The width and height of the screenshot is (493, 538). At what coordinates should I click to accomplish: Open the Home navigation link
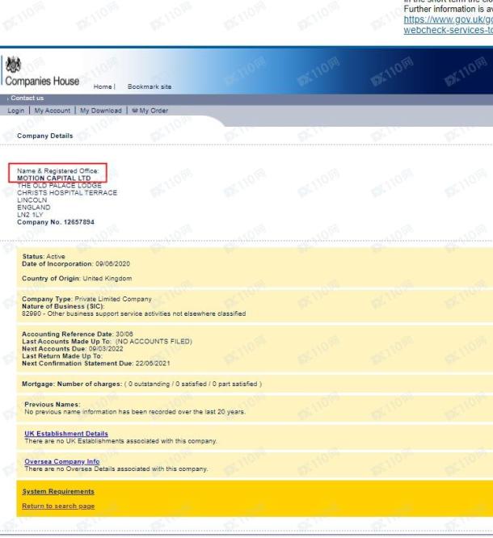pyautogui.click(x=103, y=86)
